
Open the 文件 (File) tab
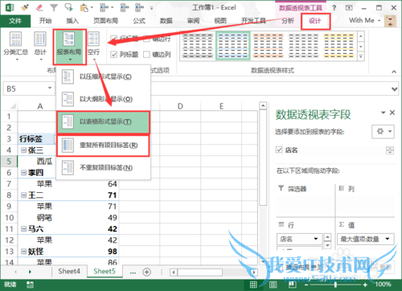(x=15, y=21)
